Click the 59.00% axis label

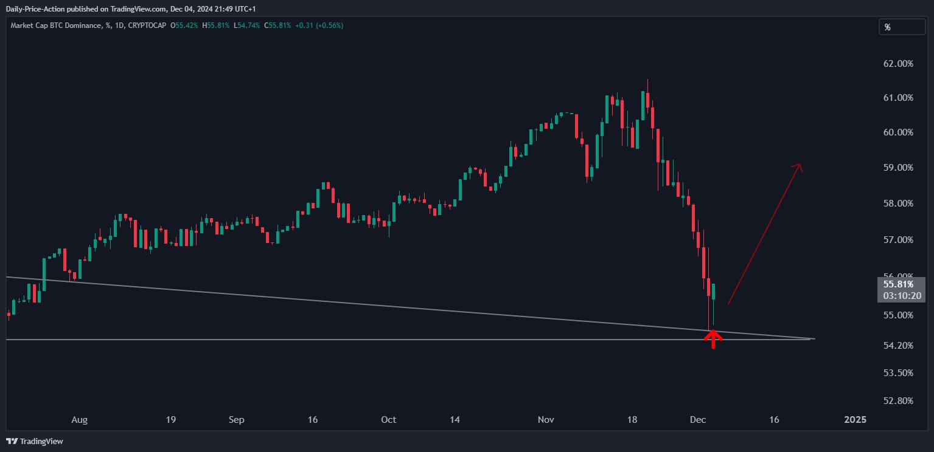pyautogui.click(x=897, y=167)
